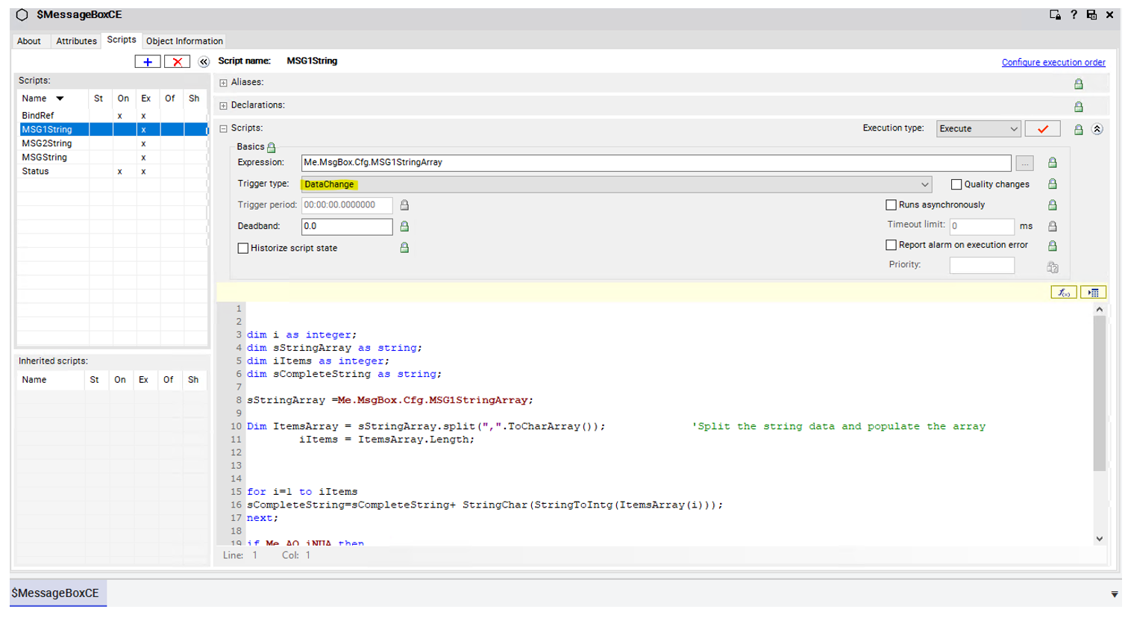1128x618 pixels.
Task: Toggle the lock icon next to Historize script state
Action: pos(404,247)
